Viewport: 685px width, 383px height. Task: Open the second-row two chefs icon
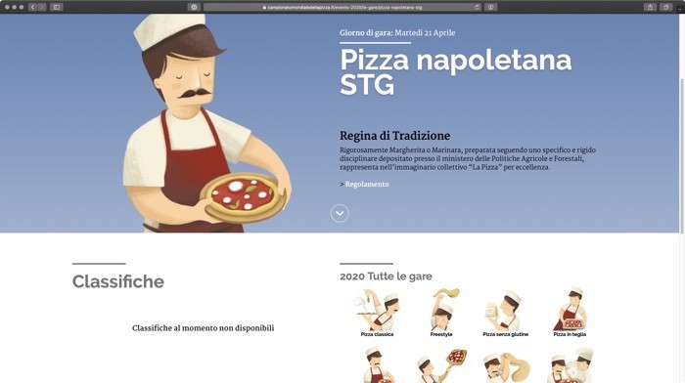[570, 365]
